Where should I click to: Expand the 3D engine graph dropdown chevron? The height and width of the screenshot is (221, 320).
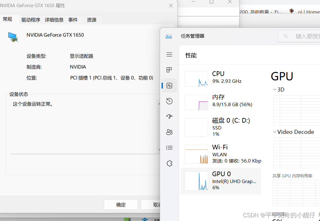tap(274, 90)
